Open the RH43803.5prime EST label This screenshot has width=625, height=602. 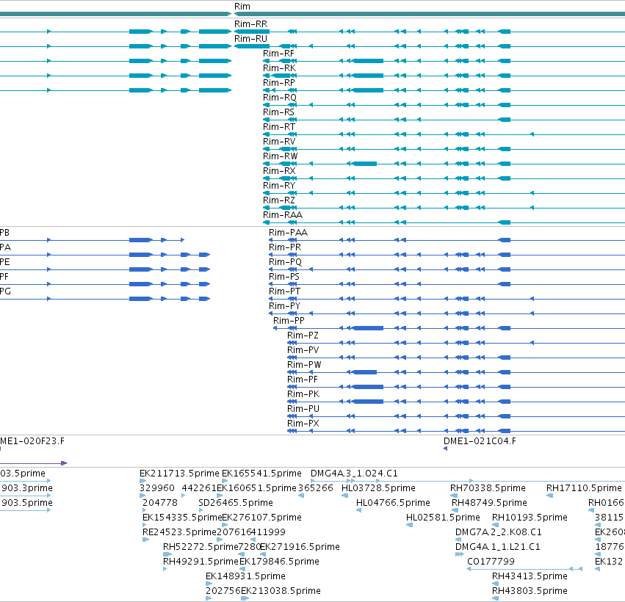pos(530,591)
